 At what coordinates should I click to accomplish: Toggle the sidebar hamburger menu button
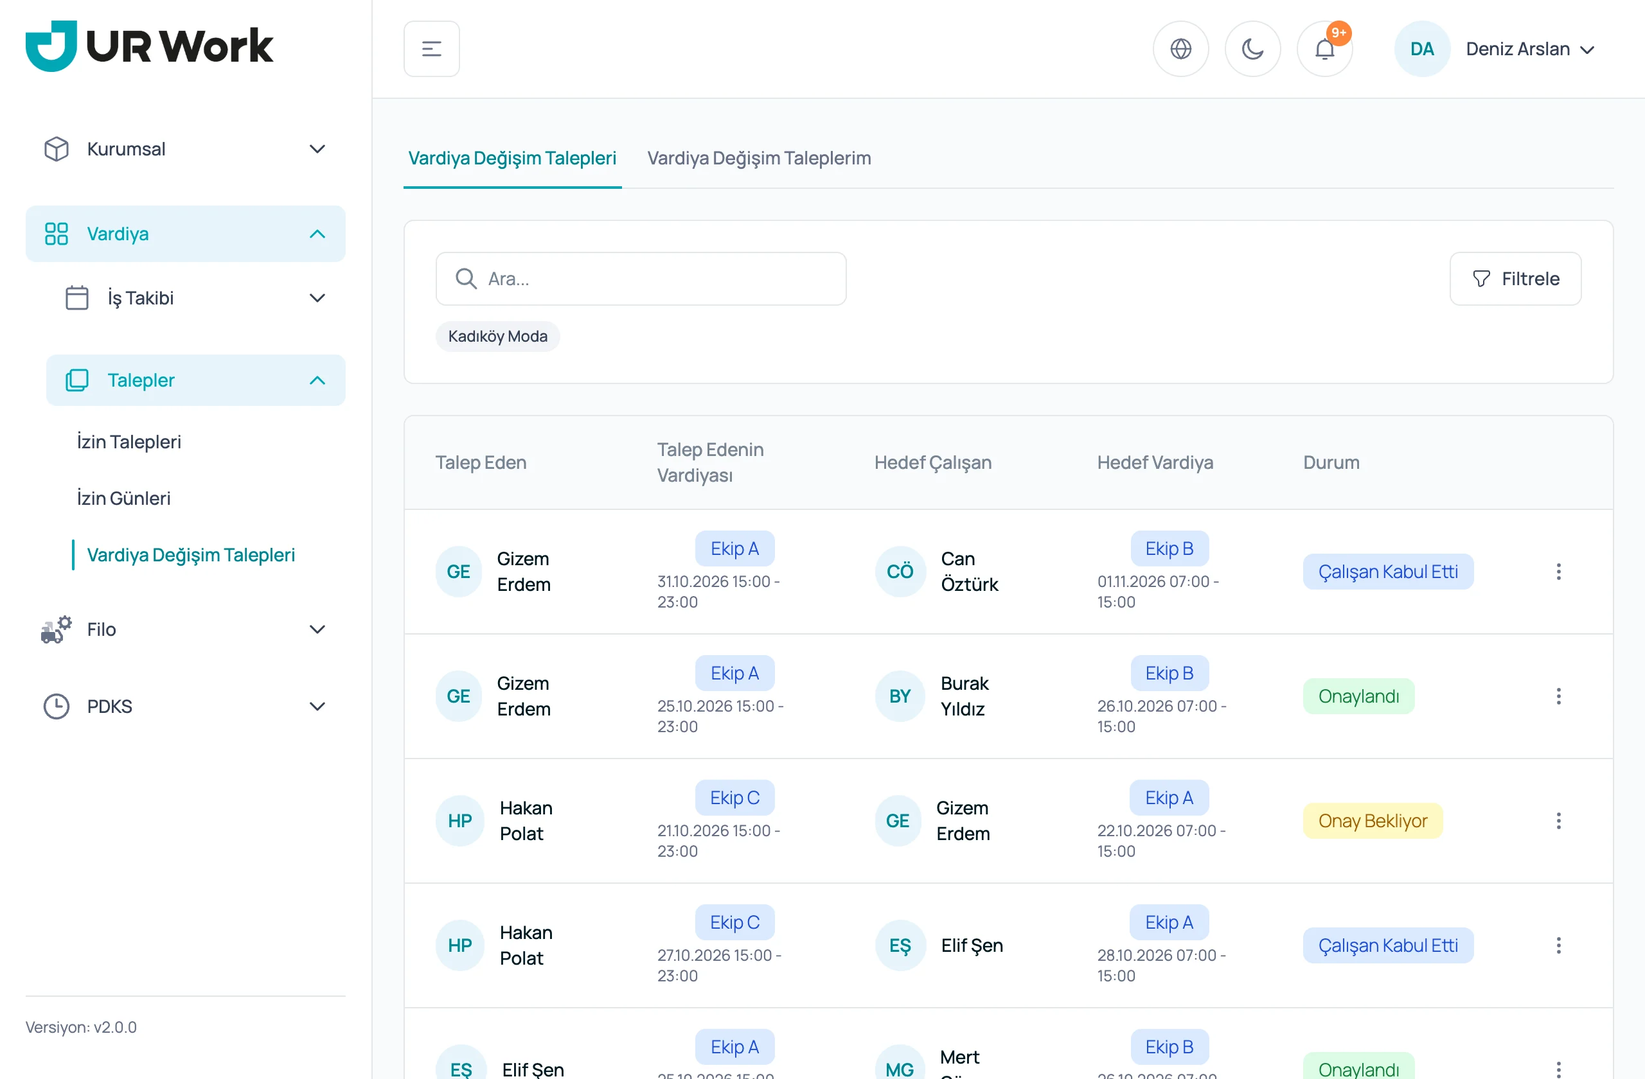click(x=431, y=48)
